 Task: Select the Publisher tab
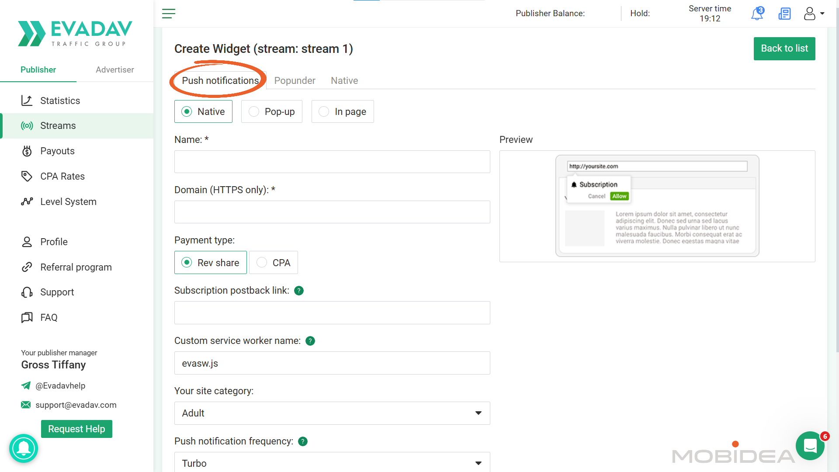38,69
